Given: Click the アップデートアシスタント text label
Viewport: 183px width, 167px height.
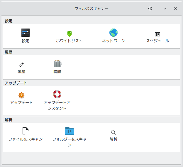Looking at the screenshot, I should coord(57,105).
